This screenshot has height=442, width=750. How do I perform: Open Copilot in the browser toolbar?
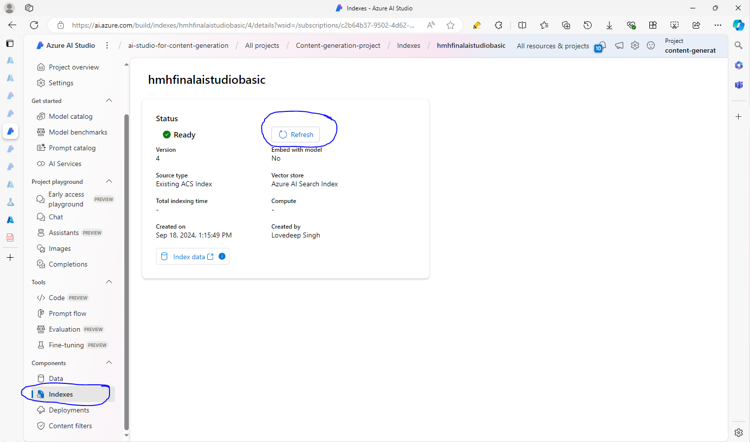[739, 25]
